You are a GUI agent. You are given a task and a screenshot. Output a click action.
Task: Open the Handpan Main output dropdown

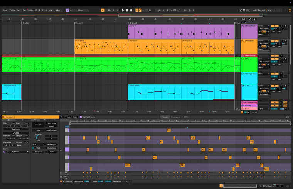264,49
